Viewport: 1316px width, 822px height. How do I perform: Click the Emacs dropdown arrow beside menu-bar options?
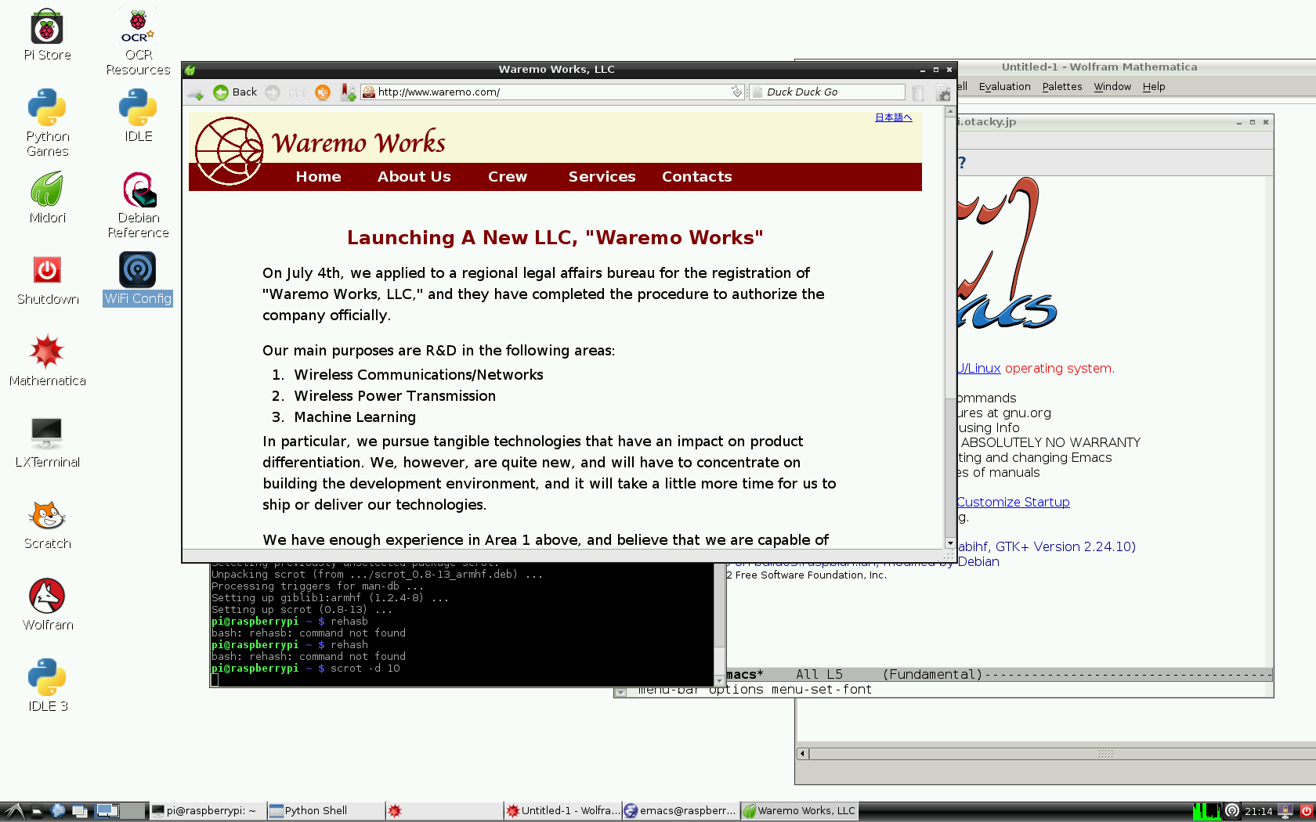[x=620, y=692]
